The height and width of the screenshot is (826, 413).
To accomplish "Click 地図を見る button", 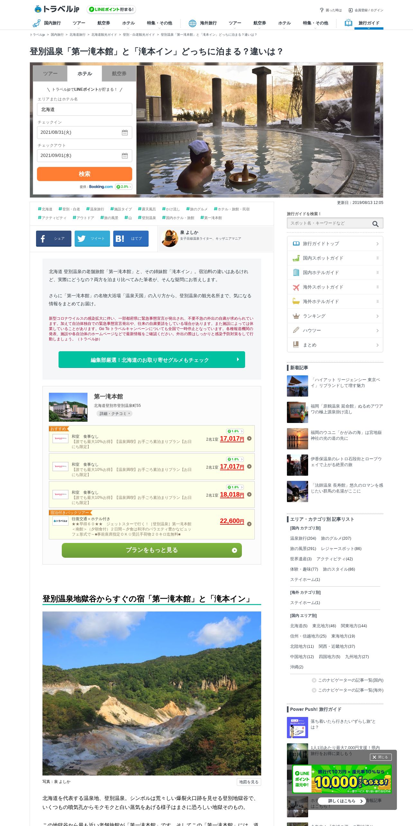I will point(249,782).
